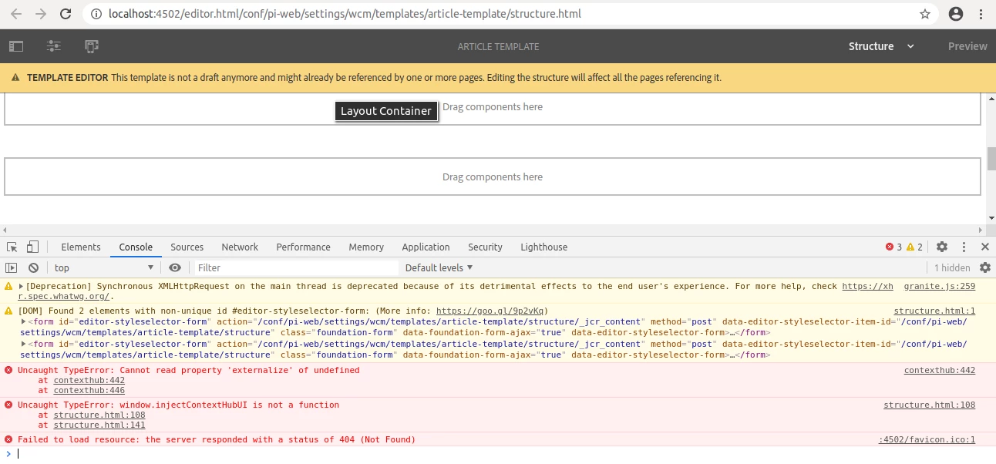Open the Lighthouse tab
996x464 pixels.
[x=544, y=247]
